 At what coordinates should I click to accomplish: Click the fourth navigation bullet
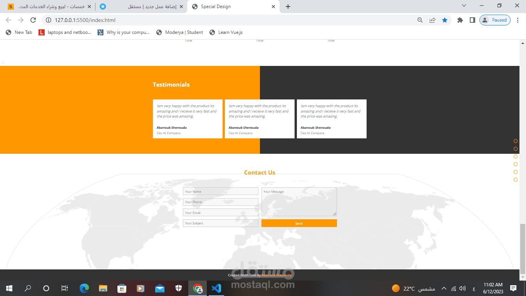tap(516, 164)
